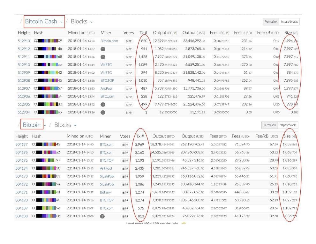This screenshot has height=244, width=316.
Task: Open colored hash of block 512908
Action: pyautogui.click(x=48, y=80)
